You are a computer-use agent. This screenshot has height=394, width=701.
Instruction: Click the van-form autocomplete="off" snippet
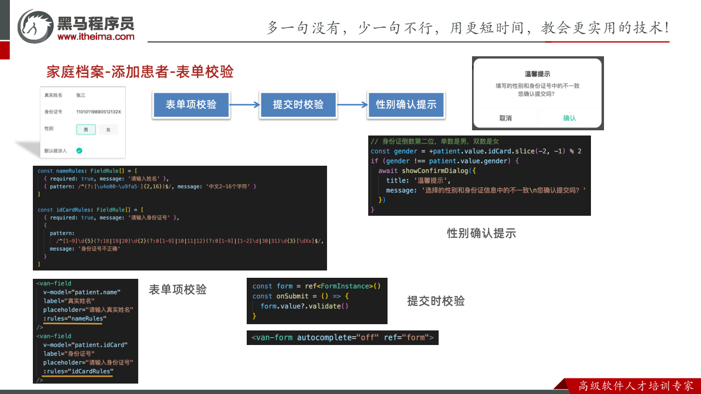pyautogui.click(x=343, y=338)
